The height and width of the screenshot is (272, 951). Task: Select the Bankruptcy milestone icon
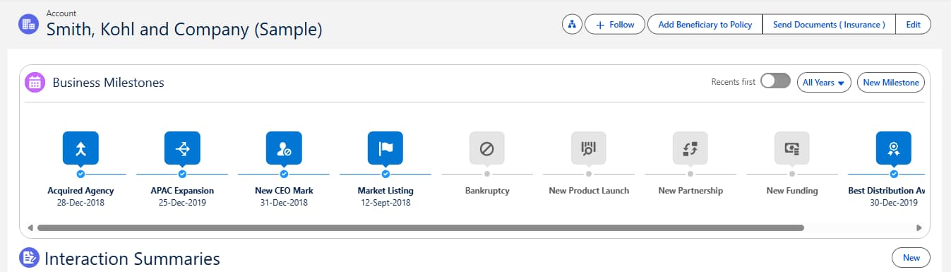[487, 148]
